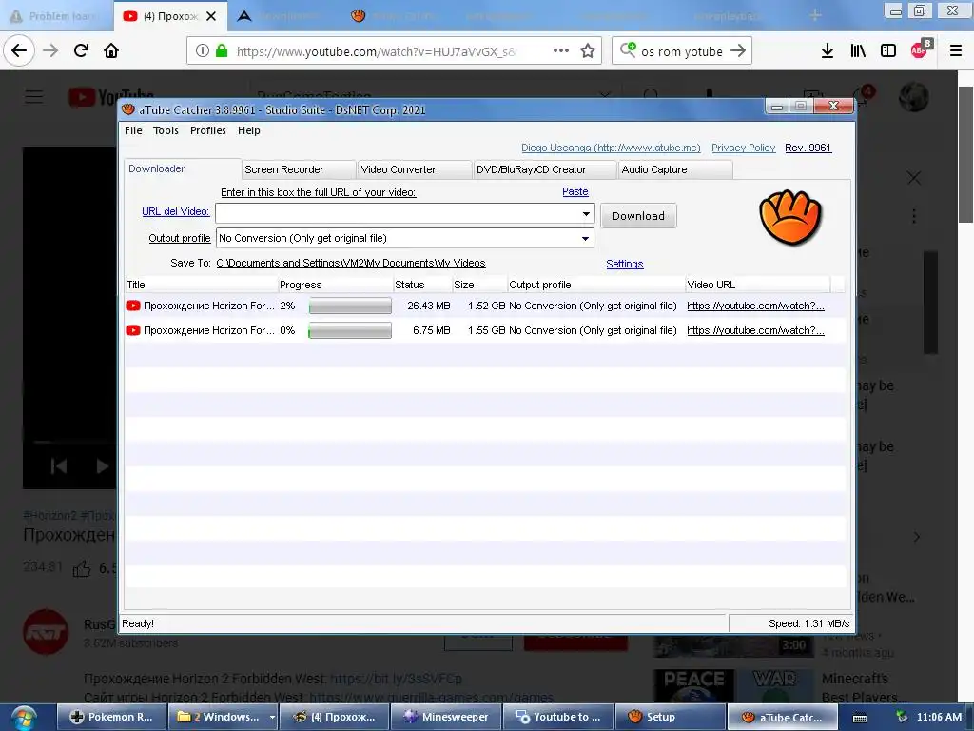This screenshot has width=974, height=731.
Task: Open the Video URL link of the 1.52 GB download
Action: point(755,306)
